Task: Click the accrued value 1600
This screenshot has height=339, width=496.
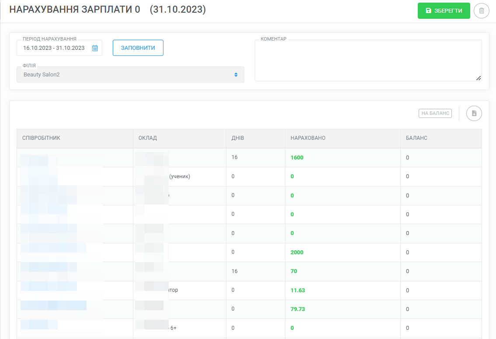Action: (297, 157)
